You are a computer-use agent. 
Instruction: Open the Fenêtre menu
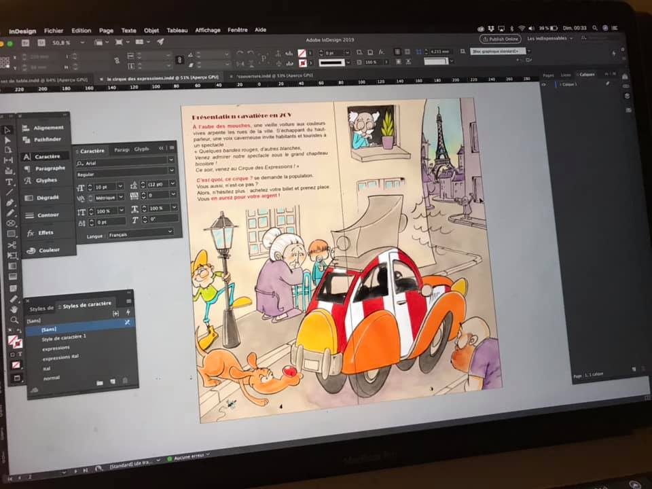pyautogui.click(x=238, y=30)
